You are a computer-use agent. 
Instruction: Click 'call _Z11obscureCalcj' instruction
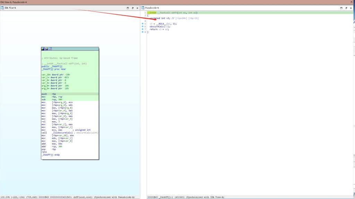point(57,133)
